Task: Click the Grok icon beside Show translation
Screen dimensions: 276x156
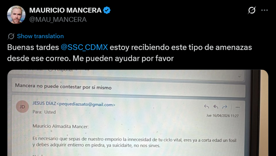Action: pos(11,36)
